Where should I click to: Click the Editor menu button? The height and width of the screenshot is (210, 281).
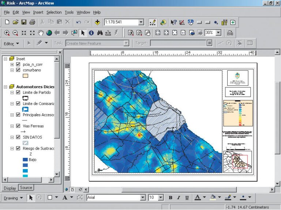pyautogui.click(x=11, y=43)
